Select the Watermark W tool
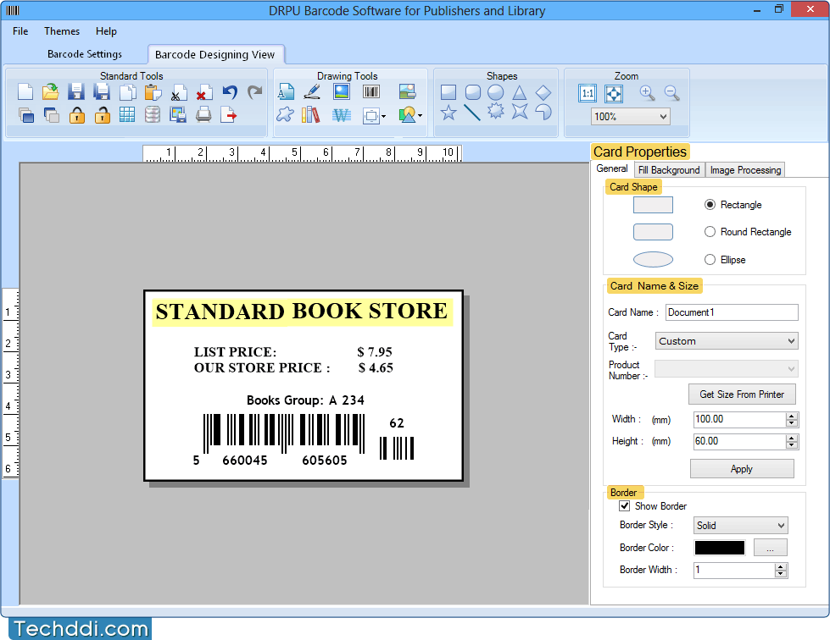The image size is (830, 640). [342, 114]
